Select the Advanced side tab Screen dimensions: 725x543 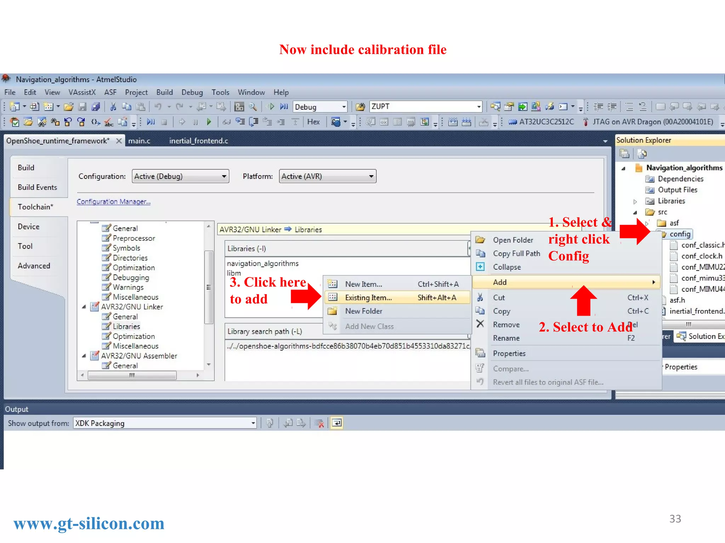(x=34, y=266)
